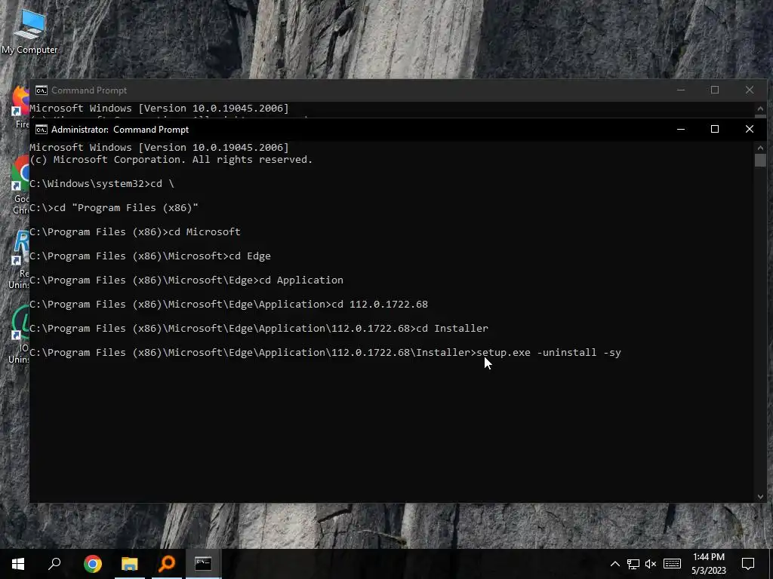Select the IObit Uninstaller desktop shortcut
This screenshot has width=773, height=579.
20,335
